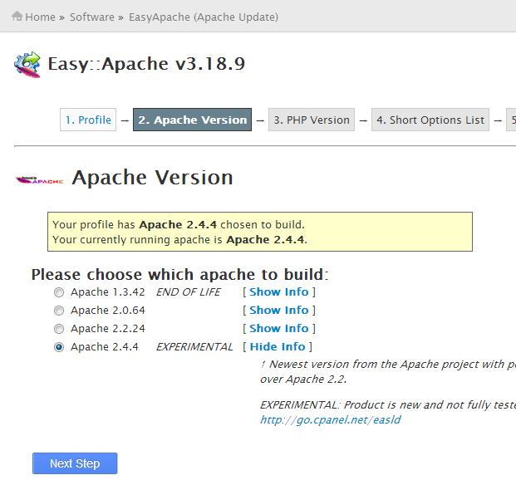Jump to the 3. PHP Version step
The width and height of the screenshot is (516, 480).
312,120
